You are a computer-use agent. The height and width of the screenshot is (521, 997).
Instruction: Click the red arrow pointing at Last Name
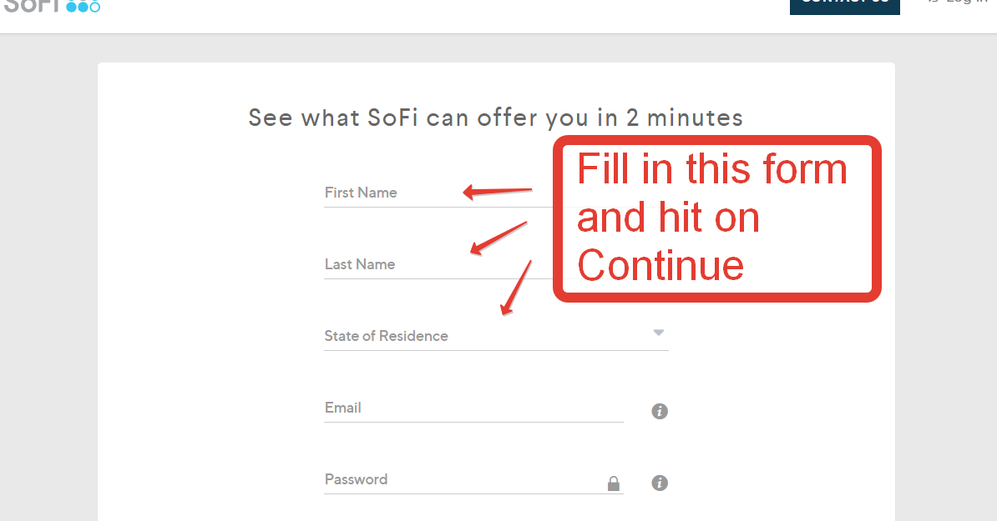pos(498,238)
